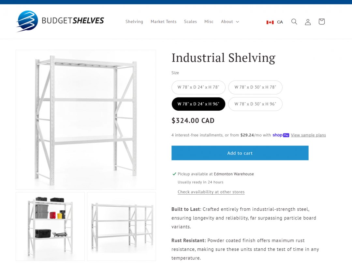Click the Canada flag country selector
Screen dimensions: 352x263
(274, 22)
